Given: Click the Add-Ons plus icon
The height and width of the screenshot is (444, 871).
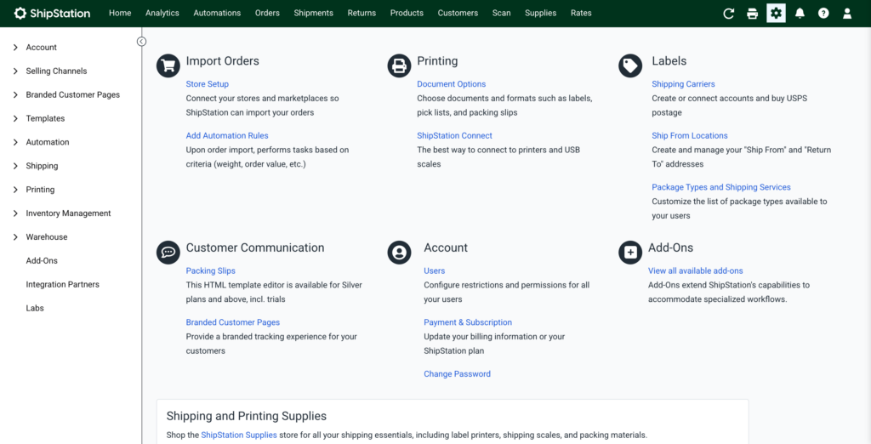Looking at the screenshot, I should click(630, 253).
